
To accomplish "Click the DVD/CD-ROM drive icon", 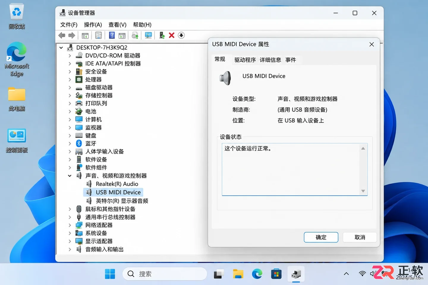I will point(79,55).
